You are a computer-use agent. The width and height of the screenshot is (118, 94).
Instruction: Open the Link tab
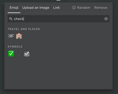coord(57,8)
